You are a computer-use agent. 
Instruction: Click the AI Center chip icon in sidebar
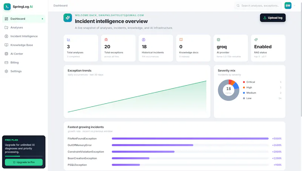click(6, 54)
